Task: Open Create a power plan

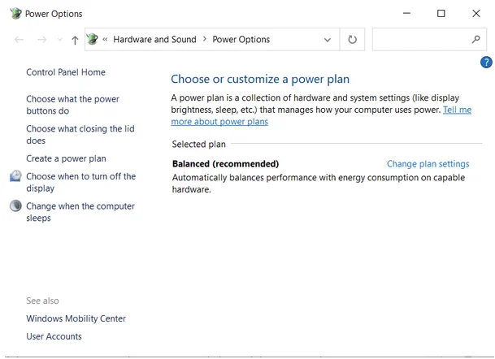Action: click(x=66, y=158)
